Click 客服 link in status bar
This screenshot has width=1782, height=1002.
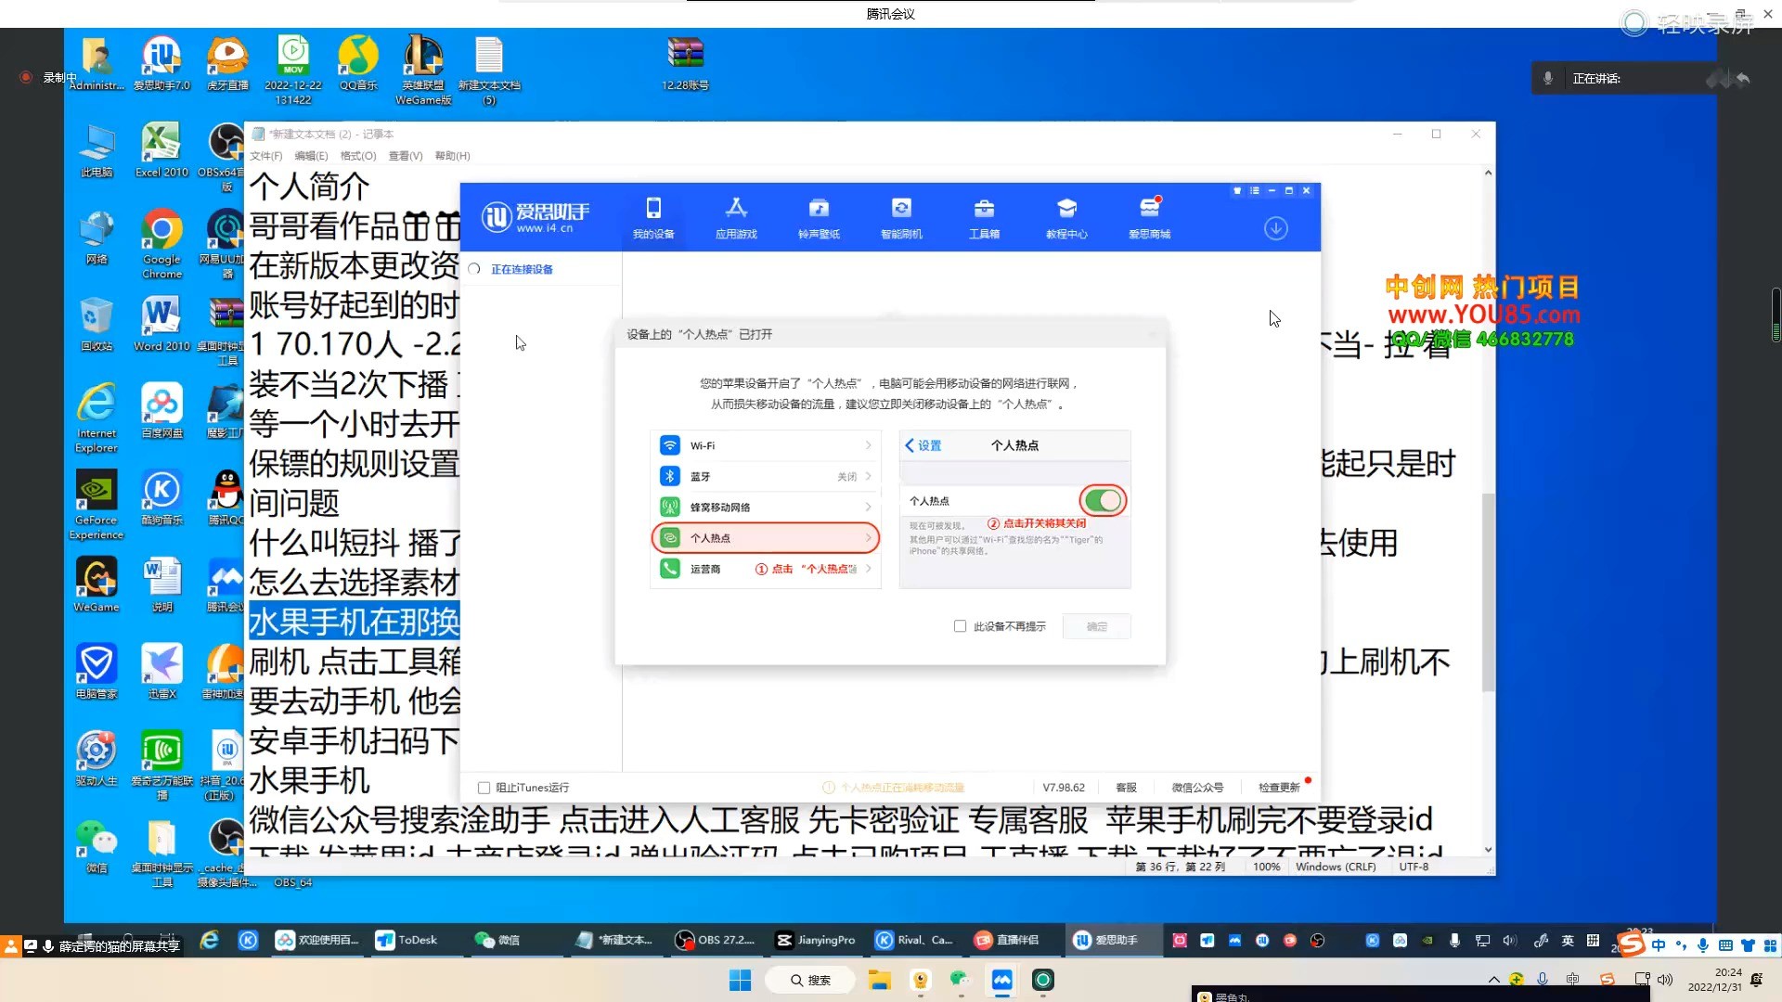[x=1126, y=788]
